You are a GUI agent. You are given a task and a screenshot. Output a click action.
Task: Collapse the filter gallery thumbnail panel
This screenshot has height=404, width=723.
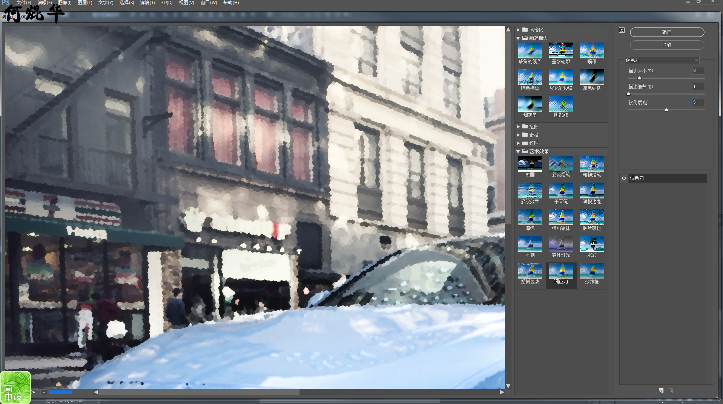point(622,30)
